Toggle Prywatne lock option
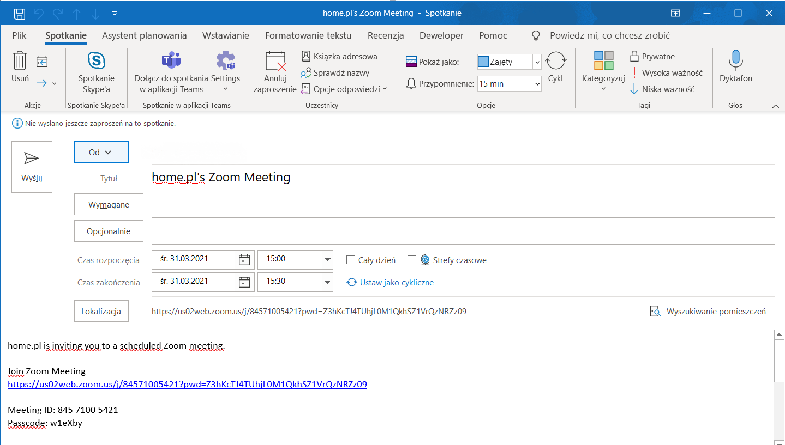The image size is (785, 445). pyautogui.click(x=652, y=56)
